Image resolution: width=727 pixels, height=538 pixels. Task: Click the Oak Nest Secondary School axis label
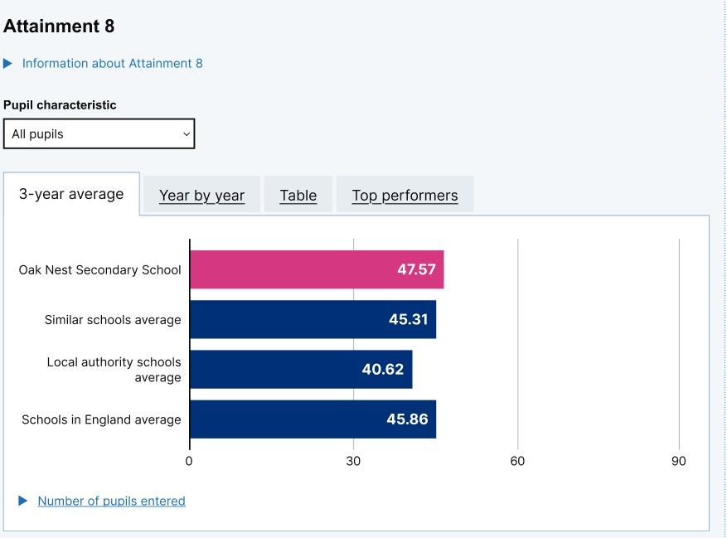pyautogui.click(x=99, y=269)
